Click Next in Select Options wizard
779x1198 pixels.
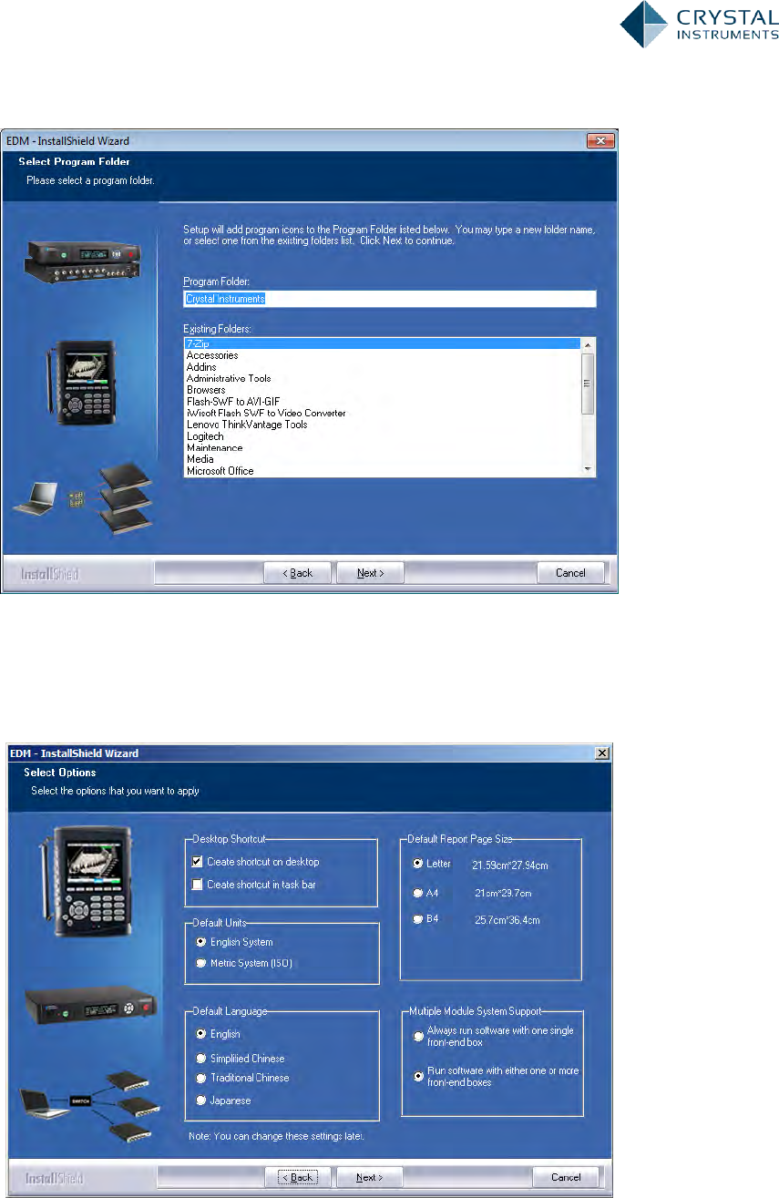pos(370,1177)
